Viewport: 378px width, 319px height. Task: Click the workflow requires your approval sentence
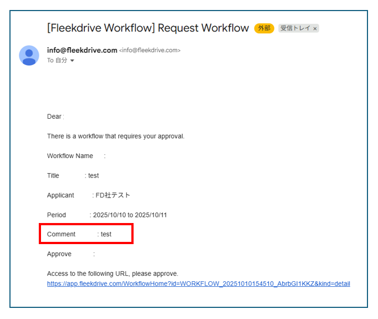click(115, 136)
